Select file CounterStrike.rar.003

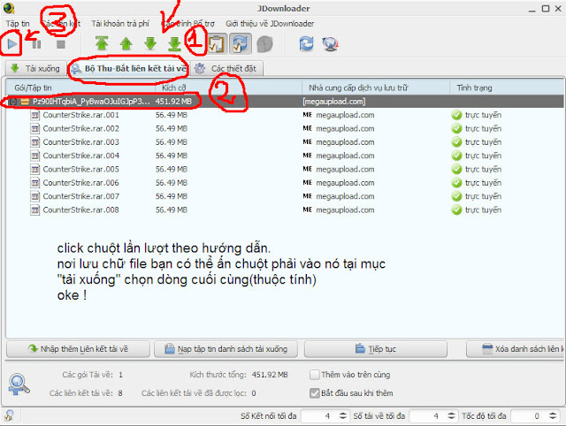(80, 142)
